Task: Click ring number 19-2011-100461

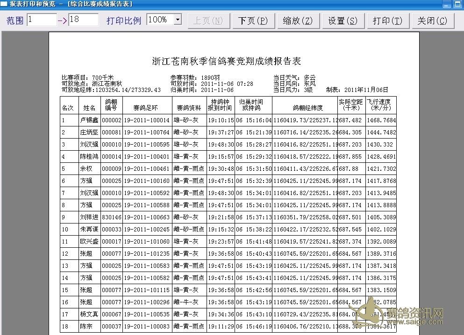Action: (147, 169)
